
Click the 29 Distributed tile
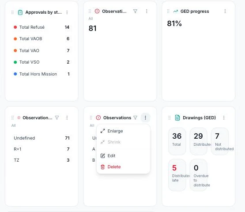[199, 141]
